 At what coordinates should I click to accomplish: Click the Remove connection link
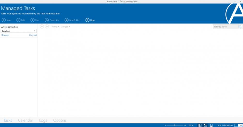tap(5, 35)
